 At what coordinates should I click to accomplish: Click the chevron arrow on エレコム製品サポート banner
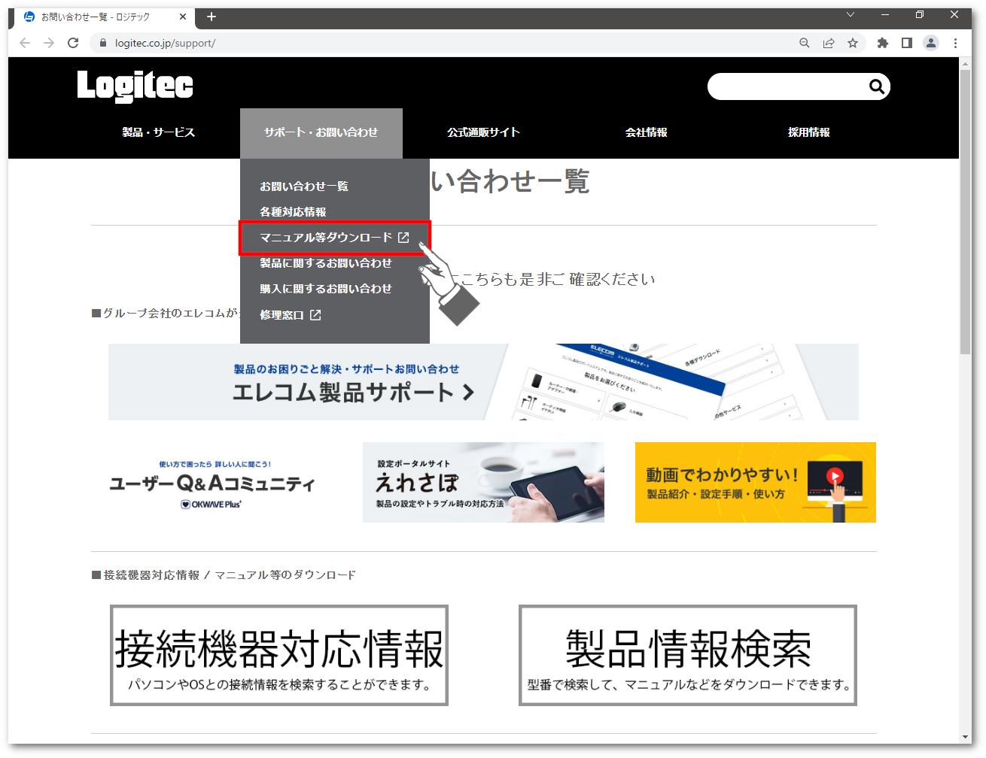pyautogui.click(x=468, y=392)
